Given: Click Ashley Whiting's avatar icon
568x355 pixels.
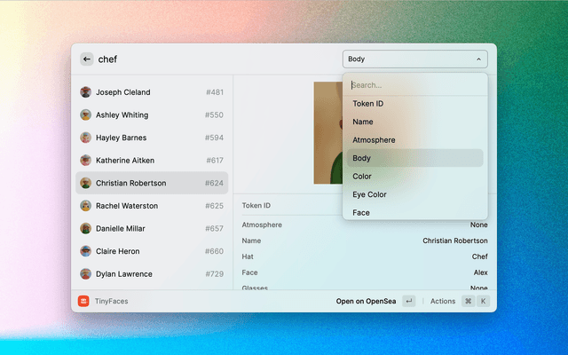Looking at the screenshot, I should [x=86, y=115].
